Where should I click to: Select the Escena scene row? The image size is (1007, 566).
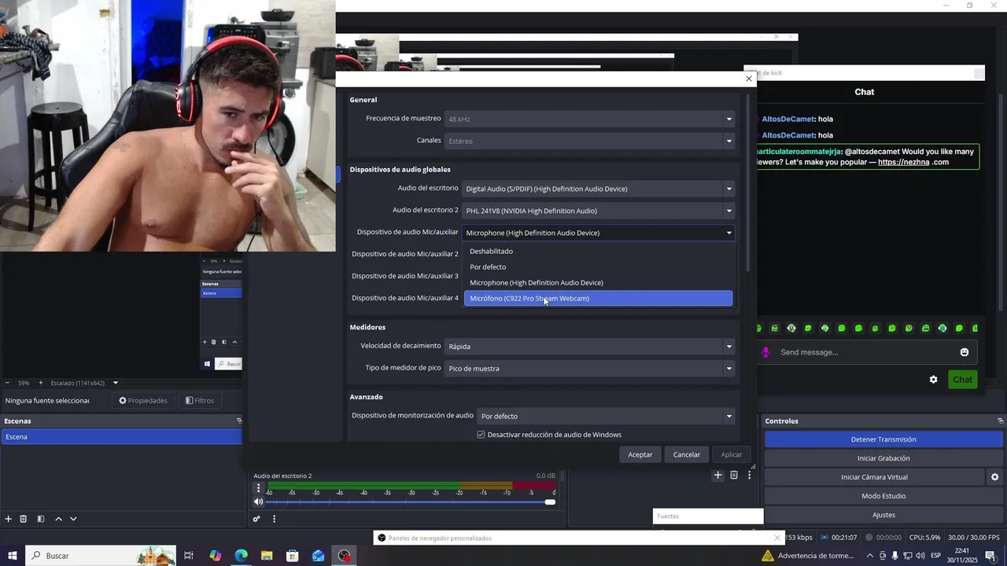(x=121, y=436)
